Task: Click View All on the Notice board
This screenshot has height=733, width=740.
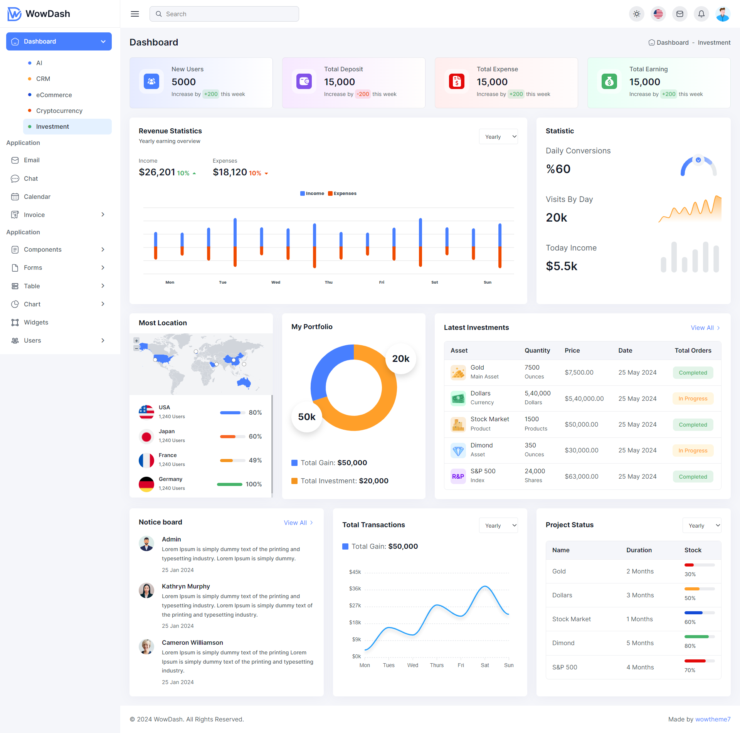Action: click(298, 523)
